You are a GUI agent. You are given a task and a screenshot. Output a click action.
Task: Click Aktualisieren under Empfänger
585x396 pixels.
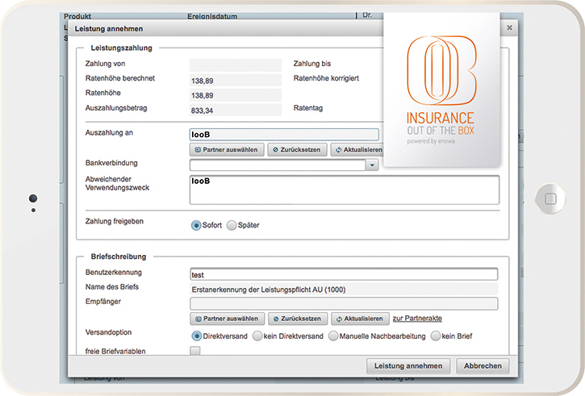360,319
